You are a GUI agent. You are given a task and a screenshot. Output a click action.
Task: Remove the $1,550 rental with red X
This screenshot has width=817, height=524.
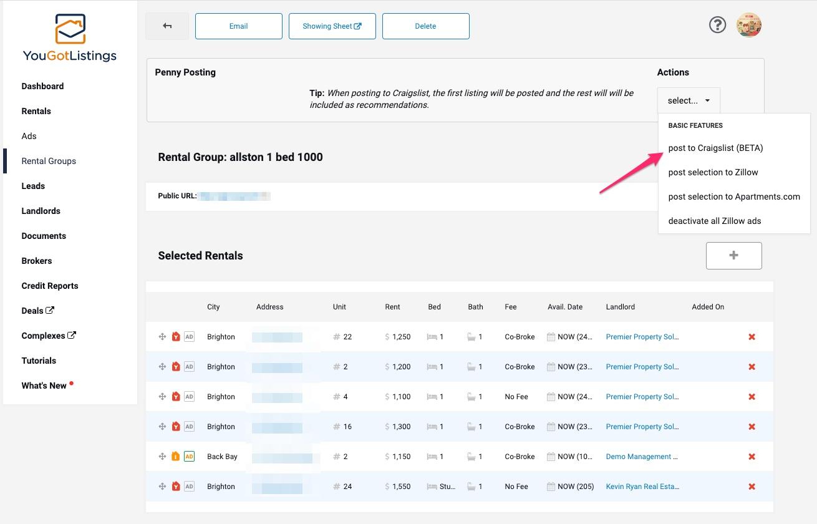click(x=752, y=487)
